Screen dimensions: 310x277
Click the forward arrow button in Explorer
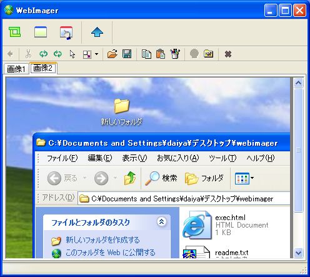(101, 178)
